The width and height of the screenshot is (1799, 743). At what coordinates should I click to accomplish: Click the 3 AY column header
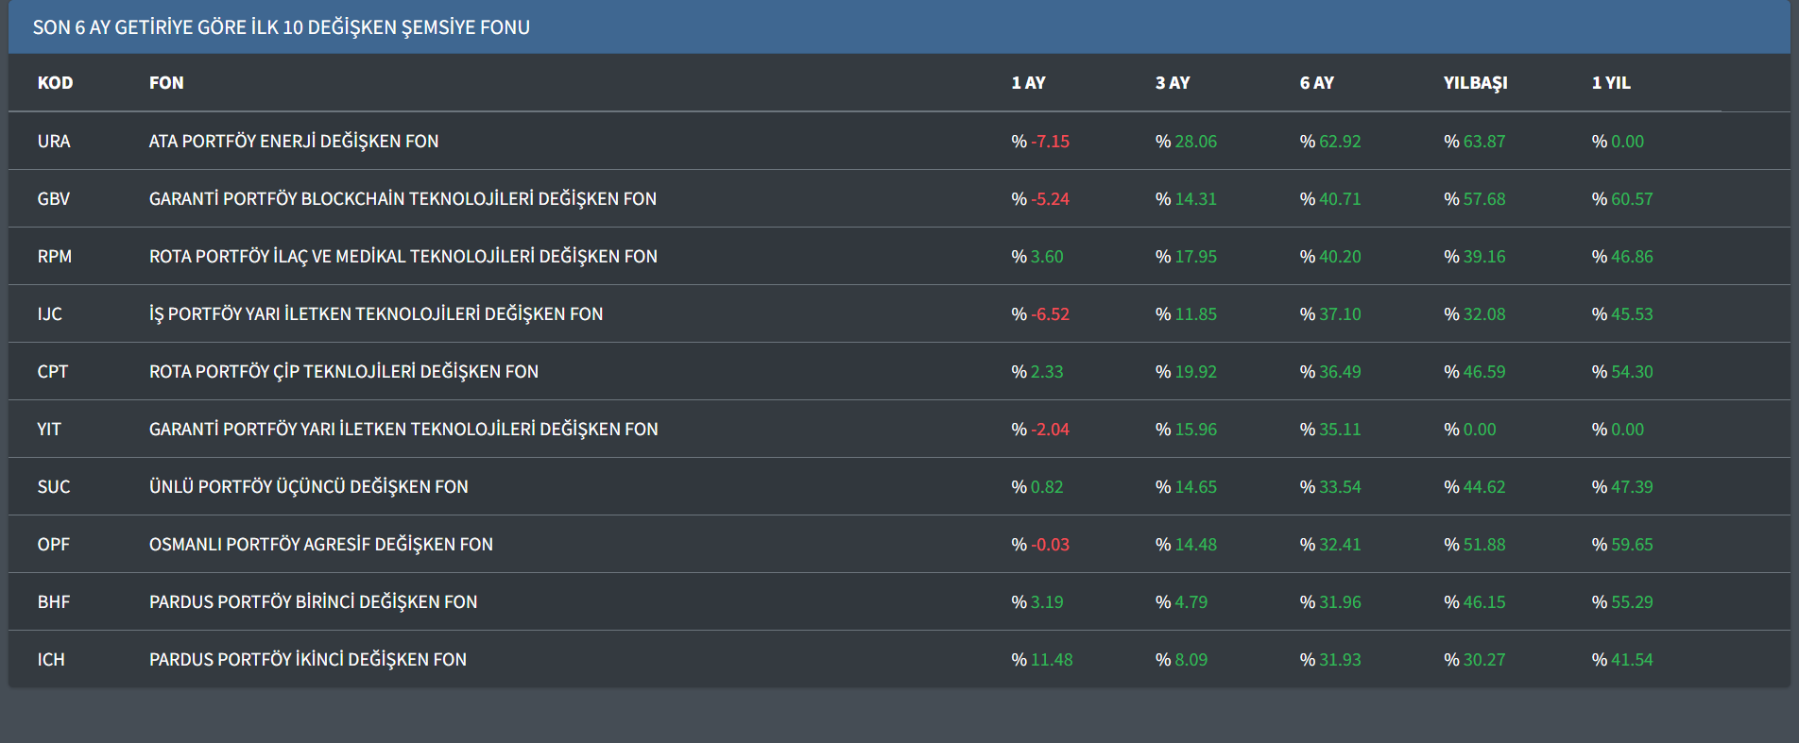click(1172, 83)
